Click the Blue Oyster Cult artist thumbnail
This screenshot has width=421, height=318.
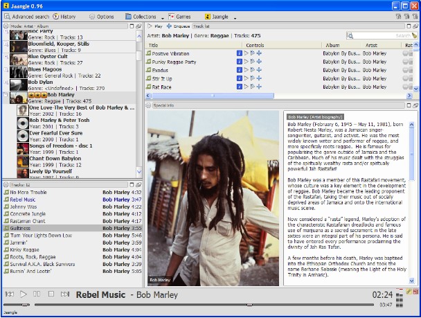point(19,60)
